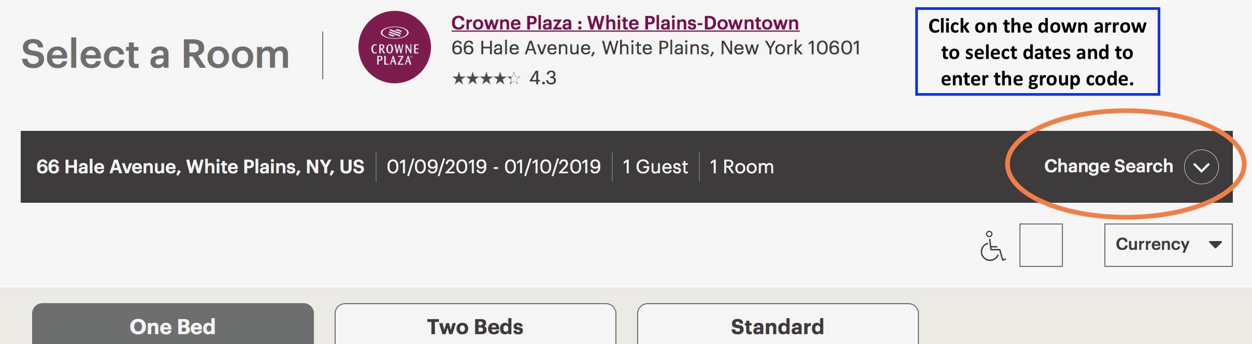Open the Currency dropdown
This screenshot has width=1252, height=344.
point(1168,245)
